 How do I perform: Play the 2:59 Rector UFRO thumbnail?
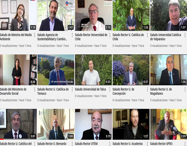coord(169,124)
